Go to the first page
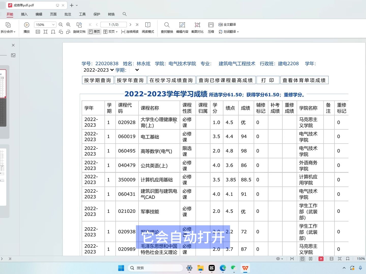 90,25
